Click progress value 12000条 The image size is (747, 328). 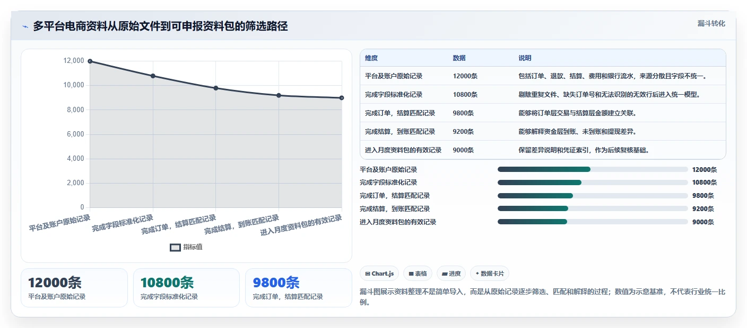[705, 170]
